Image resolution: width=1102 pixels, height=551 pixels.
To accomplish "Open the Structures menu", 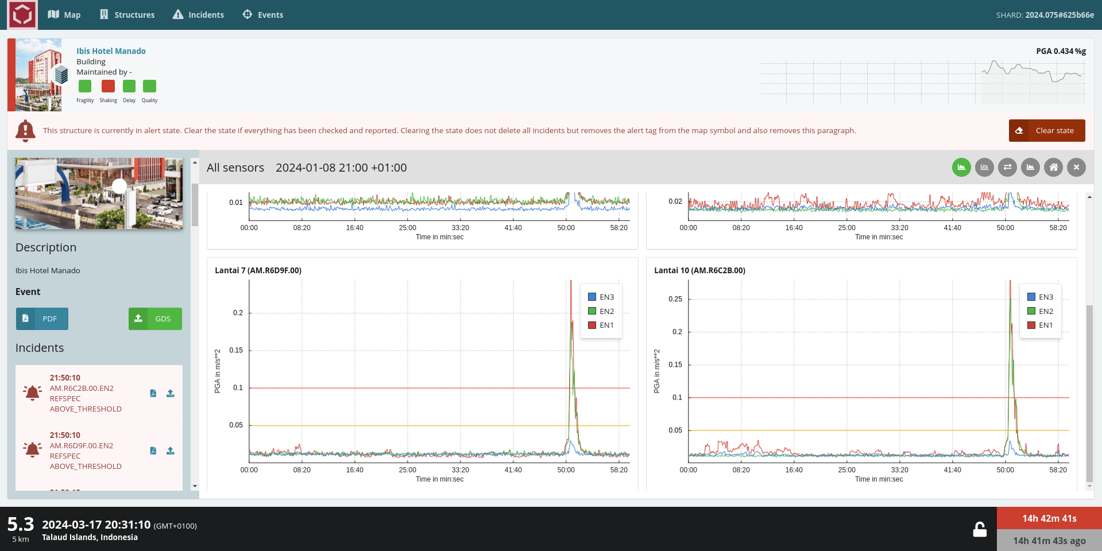I will [127, 15].
